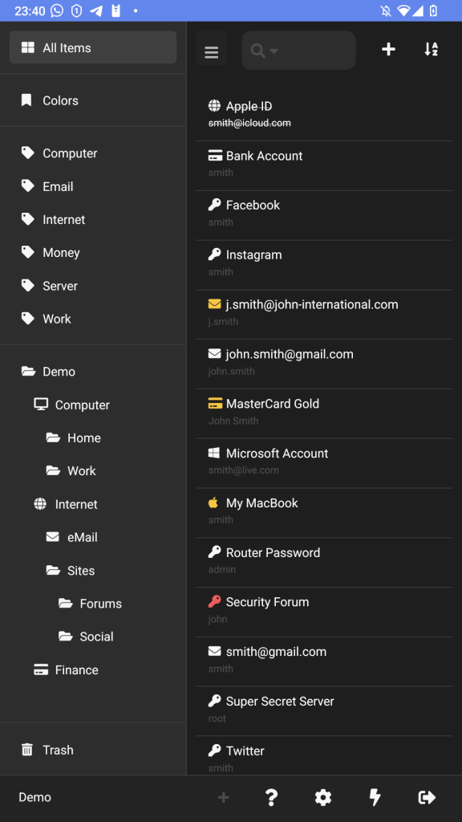Open the A-Z sort options icon
462x822 pixels.
[x=431, y=49]
